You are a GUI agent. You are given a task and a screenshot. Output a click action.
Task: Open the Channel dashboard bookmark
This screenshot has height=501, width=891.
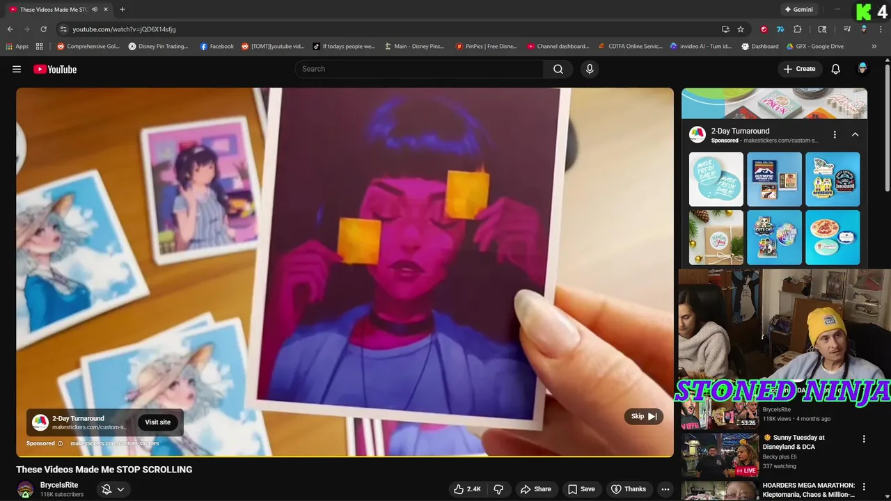point(558,47)
